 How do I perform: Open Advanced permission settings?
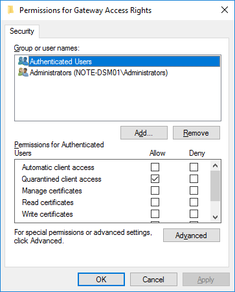(x=192, y=236)
